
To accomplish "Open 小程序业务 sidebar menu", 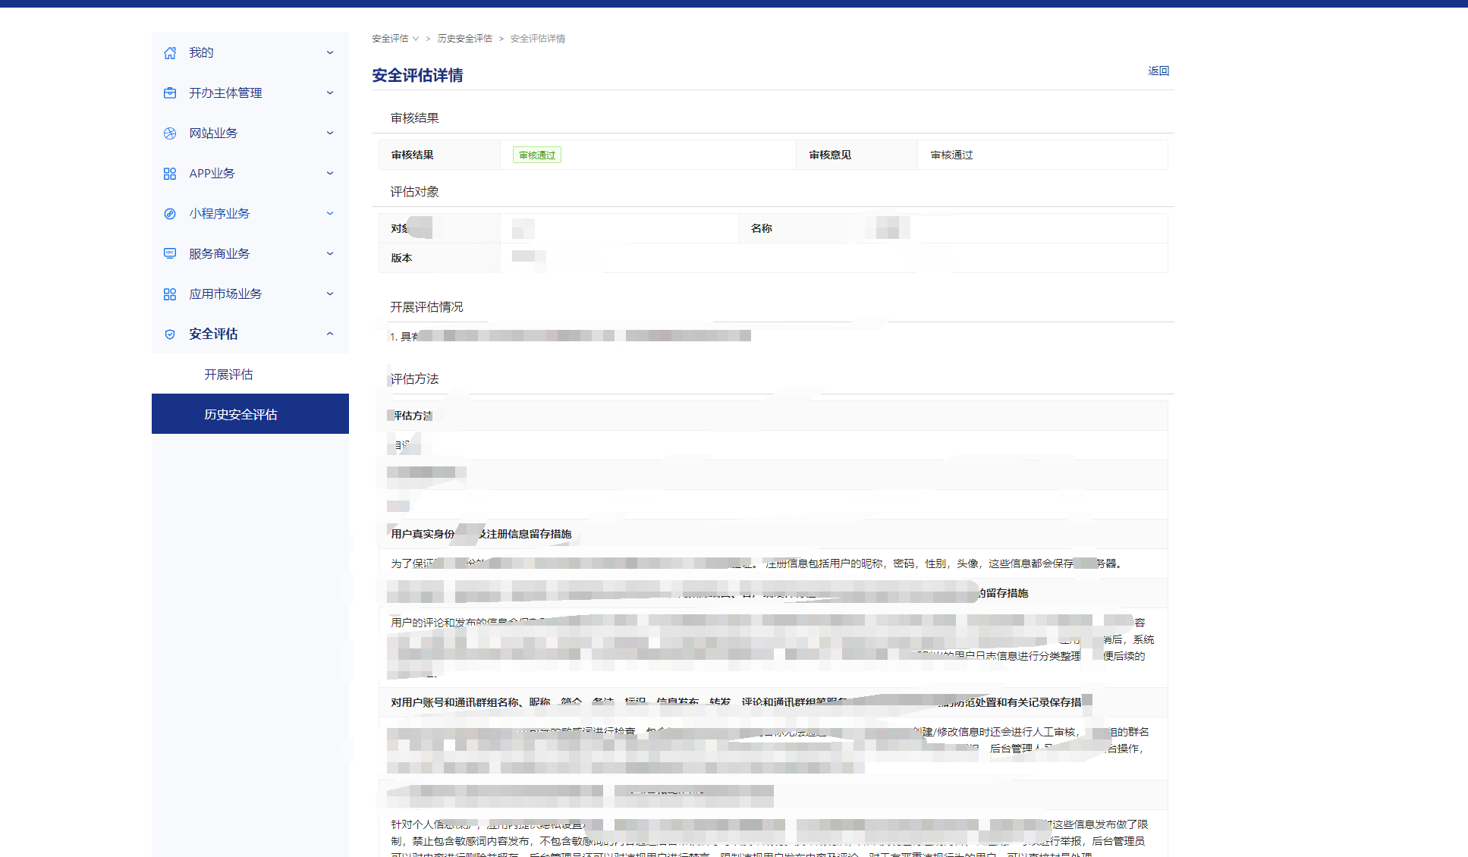I will (250, 214).
